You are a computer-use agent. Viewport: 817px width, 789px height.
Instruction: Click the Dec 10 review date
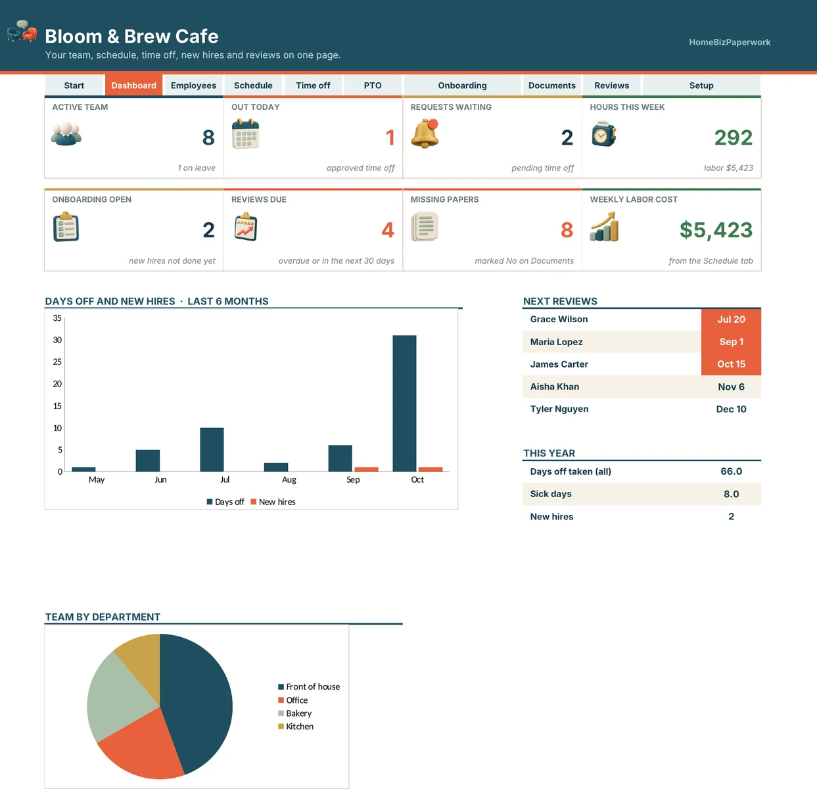coord(731,409)
